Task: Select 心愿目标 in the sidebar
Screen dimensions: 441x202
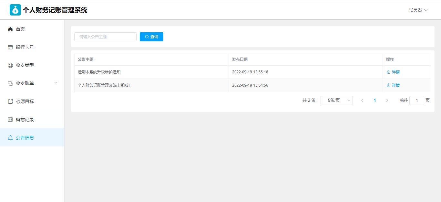Action: click(x=32, y=101)
